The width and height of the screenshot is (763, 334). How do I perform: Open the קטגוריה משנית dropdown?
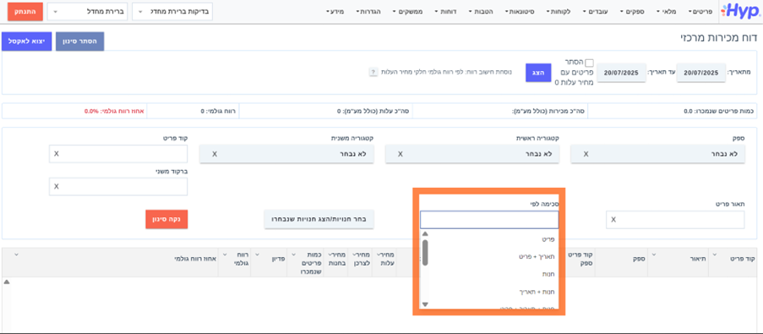tap(286, 154)
